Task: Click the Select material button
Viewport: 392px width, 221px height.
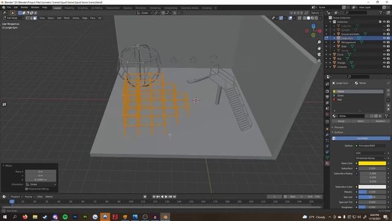Action: [x=361, y=121]
